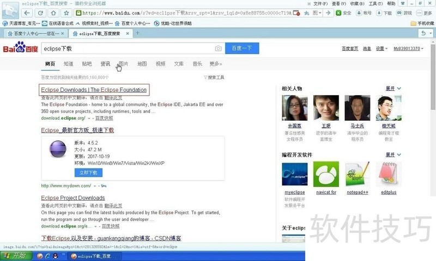Click the 开始 Start button
This screenshot has height=261, width=436.
[x=16, y=256]
